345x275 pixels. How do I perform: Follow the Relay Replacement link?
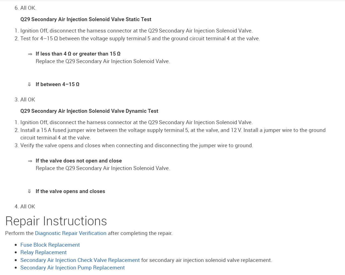point(43,252)
